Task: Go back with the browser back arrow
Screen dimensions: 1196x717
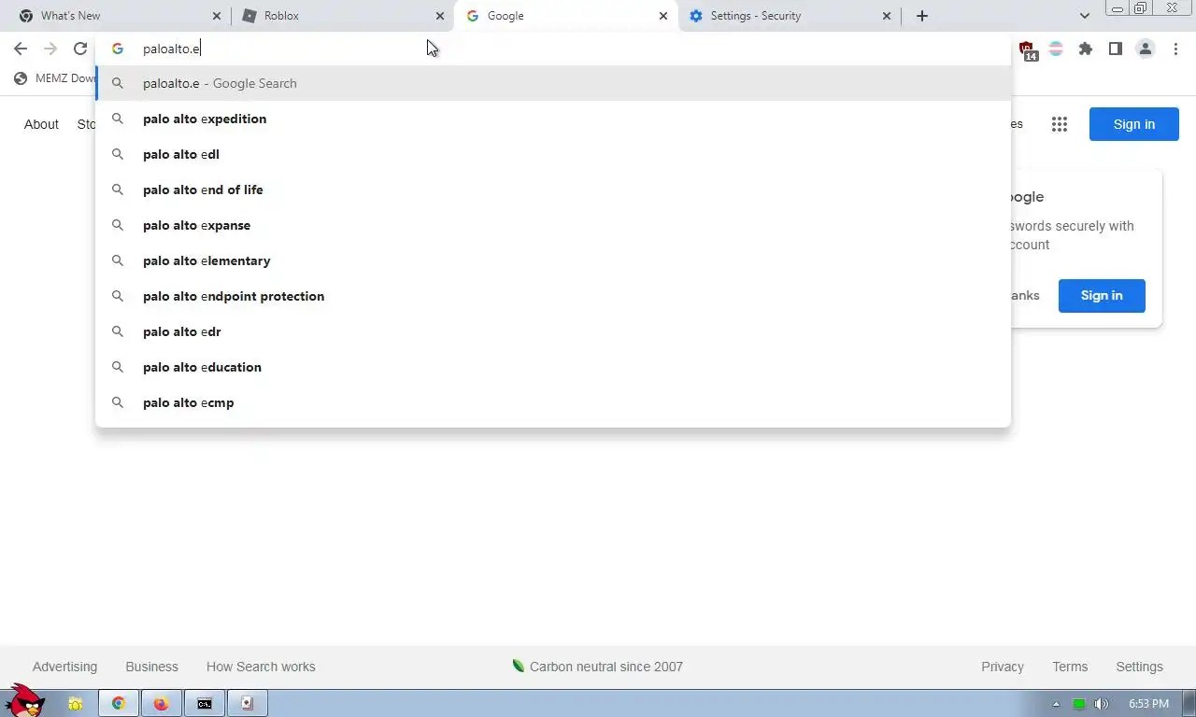Action: 21,49
